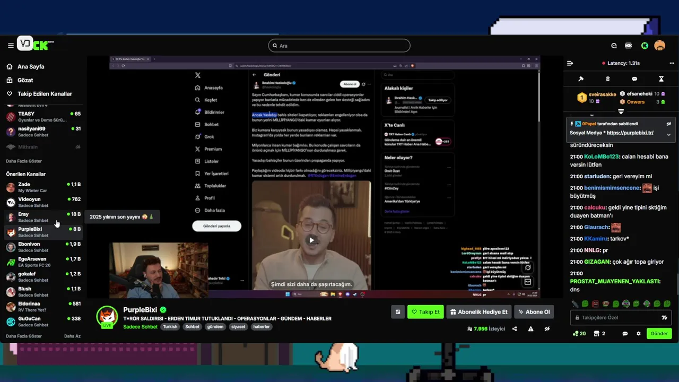Open GuGuCan channel in recommended list
This screenshot has height=382, width=679.
43,322
